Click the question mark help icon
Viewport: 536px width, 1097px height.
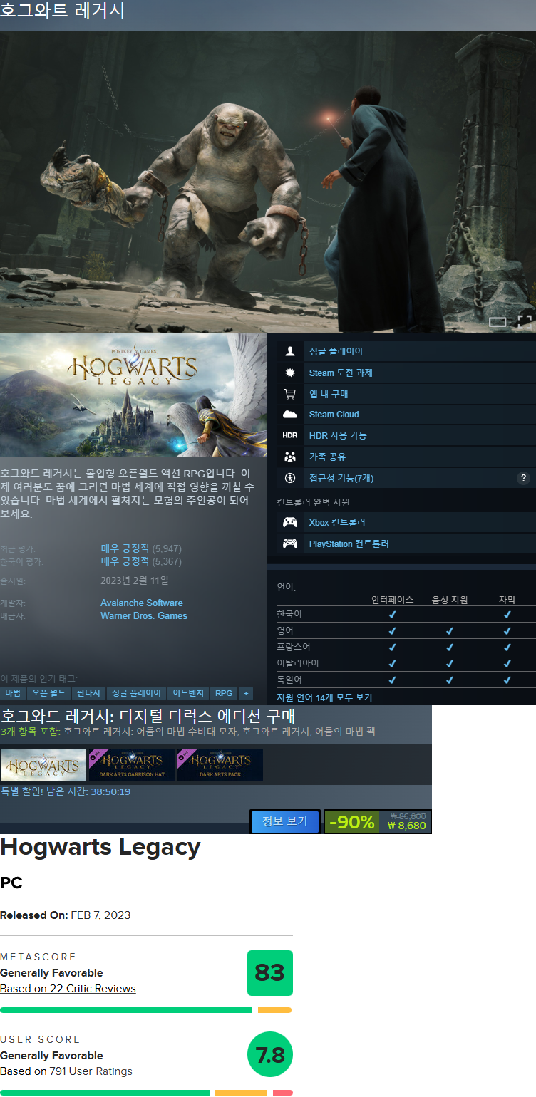click(x=524, y=478)
